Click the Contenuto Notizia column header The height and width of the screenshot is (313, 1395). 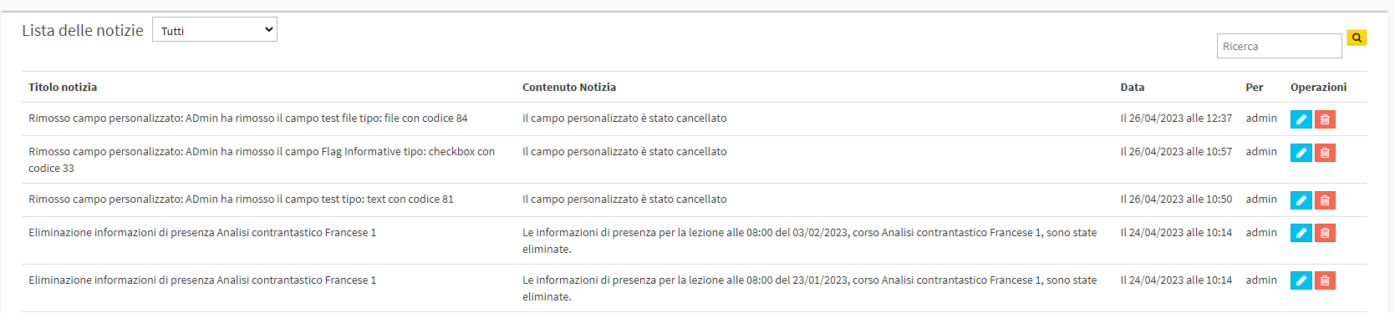point(569,87)
